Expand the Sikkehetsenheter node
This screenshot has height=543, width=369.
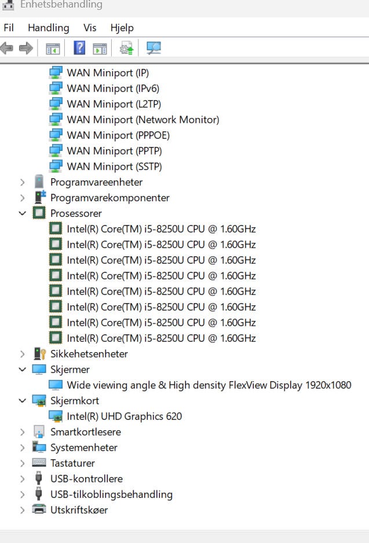[x=23, y=354]
